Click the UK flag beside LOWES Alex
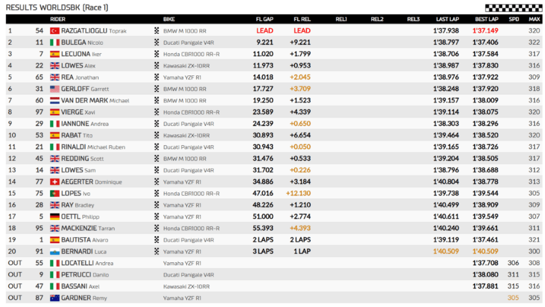Image resolution: width=545 pixels, height=307 pixels. click(x=54, y=66)
